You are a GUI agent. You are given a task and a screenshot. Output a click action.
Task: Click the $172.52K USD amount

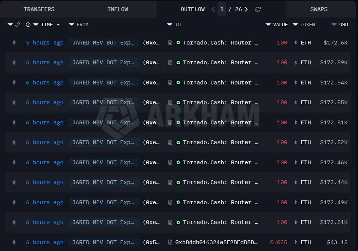click(334, 142)
